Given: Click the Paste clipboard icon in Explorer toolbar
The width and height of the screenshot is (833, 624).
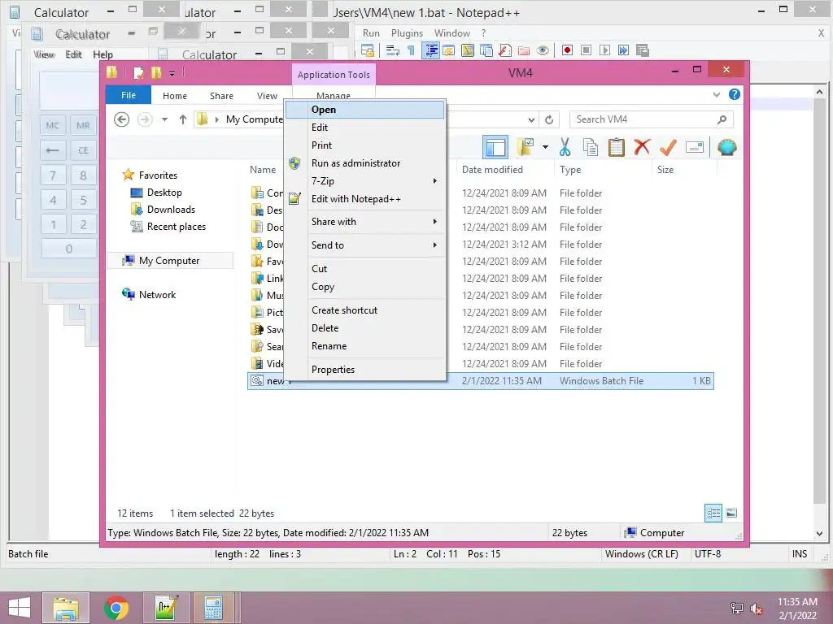Looking at the screenshot, I should (617, 147).
